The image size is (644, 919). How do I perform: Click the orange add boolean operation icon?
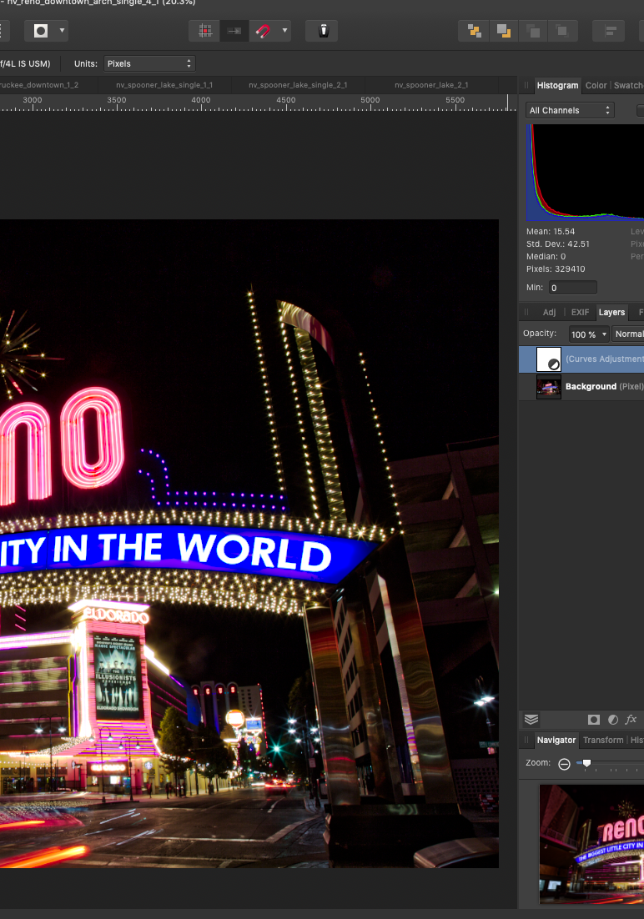(x=474, y=31)
